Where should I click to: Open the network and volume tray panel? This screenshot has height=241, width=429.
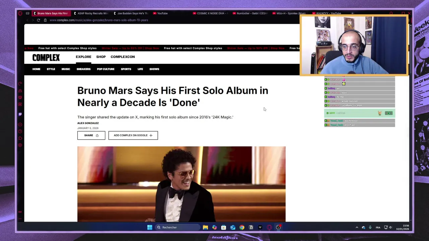coord(388,227)
